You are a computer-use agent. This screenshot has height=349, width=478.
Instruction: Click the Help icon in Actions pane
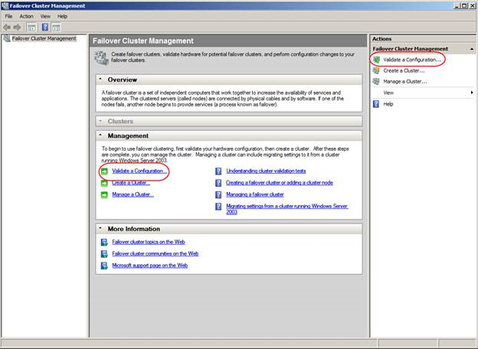tap(376, 104)
